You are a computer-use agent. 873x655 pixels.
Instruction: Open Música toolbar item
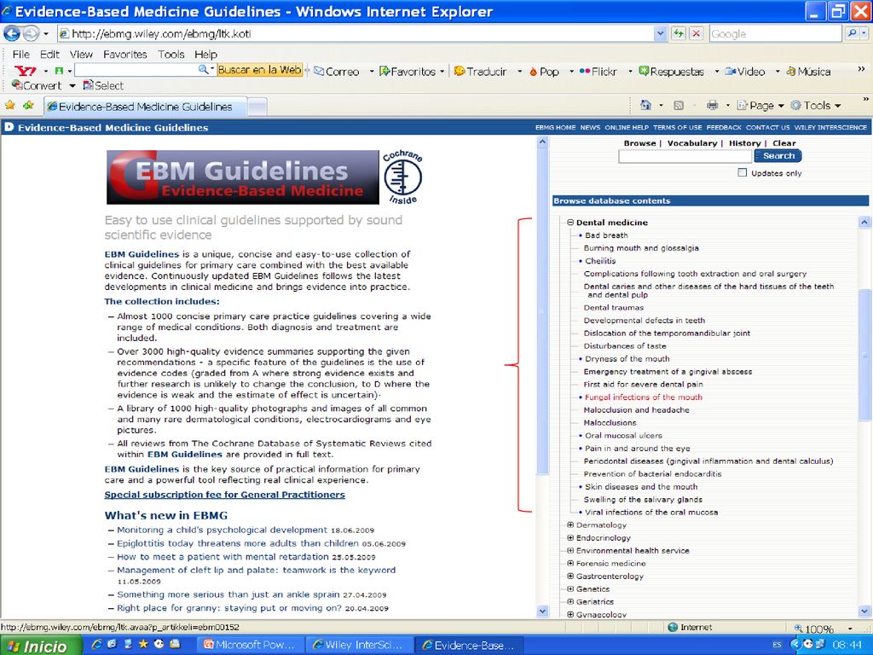click(x=808, y=72)
